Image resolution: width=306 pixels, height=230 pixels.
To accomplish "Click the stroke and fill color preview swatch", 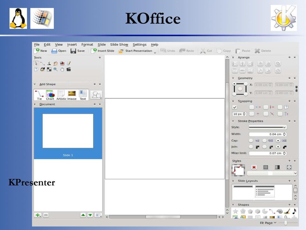I will click(x=238, y=170).
